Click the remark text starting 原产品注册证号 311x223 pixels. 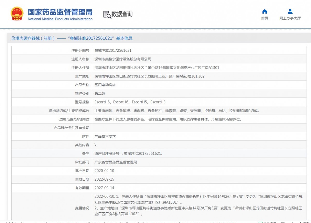click(x=129, y=154)
